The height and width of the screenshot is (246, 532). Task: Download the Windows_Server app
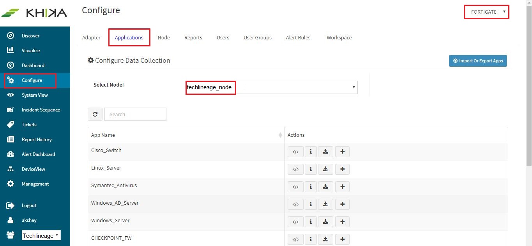(325, 222)
